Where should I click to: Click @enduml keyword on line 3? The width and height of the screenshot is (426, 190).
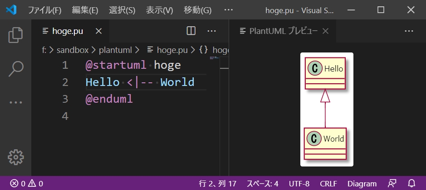(x=109, y=99)
